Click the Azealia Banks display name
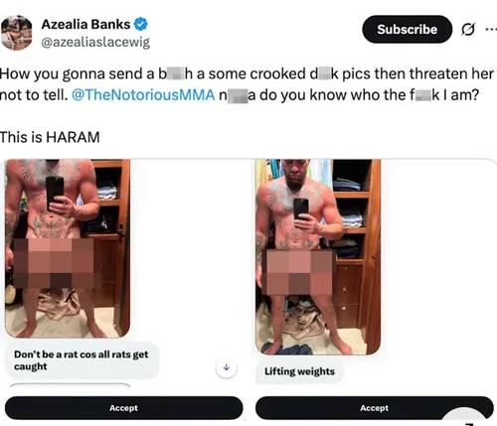The width and height of the screenshot is (497, 426). click(85, 24)
